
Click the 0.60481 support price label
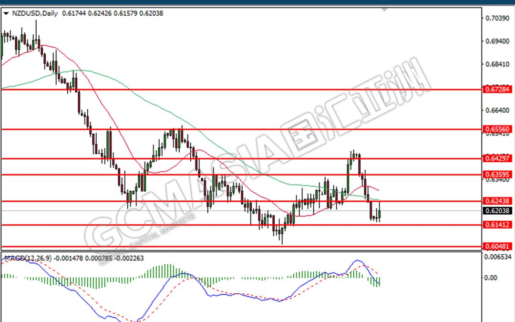(497, 246)
